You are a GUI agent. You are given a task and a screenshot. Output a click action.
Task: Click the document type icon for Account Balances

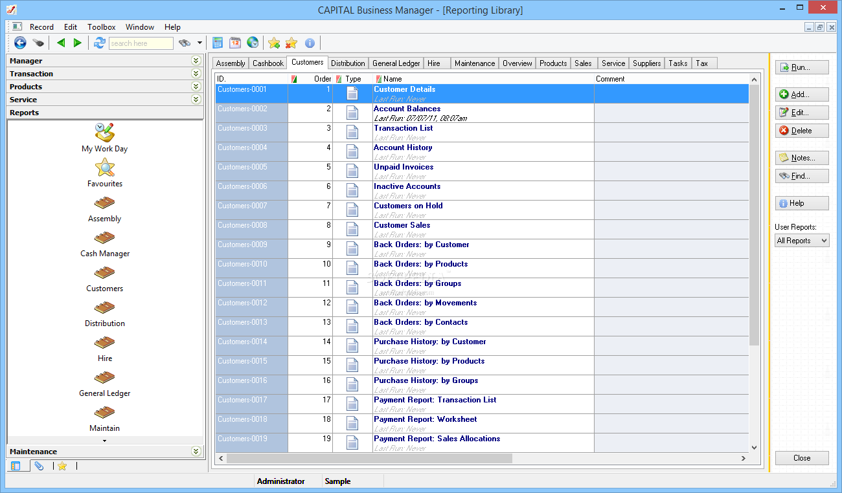(352, 113)
